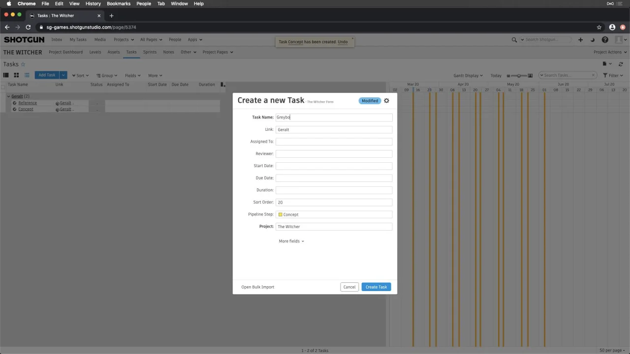Click the add column icon in table header
630x354 pixels.
(x=223, y=85)
